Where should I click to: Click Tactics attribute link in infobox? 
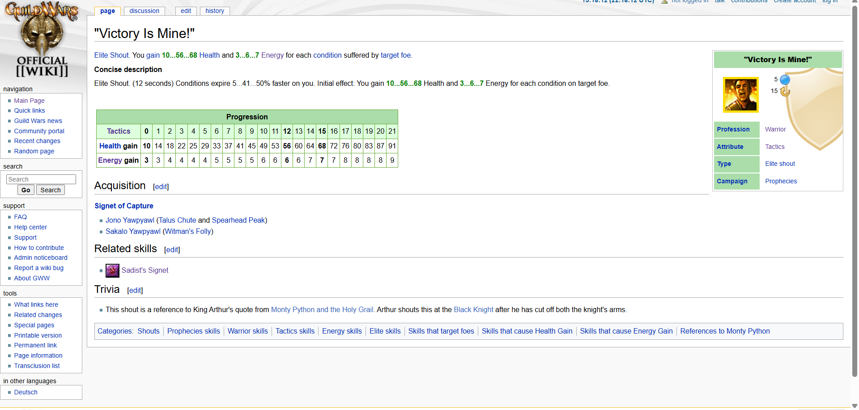[x=775, y=147]
